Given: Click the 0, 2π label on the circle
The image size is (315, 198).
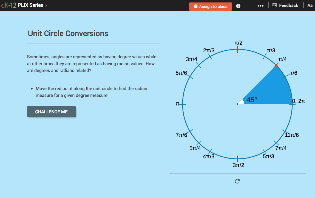Looking at the screenshot, I should [298, 101].
